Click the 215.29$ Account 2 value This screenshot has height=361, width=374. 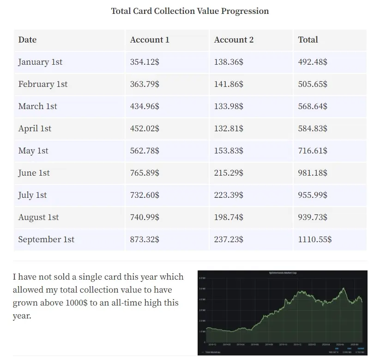(229, 173)
